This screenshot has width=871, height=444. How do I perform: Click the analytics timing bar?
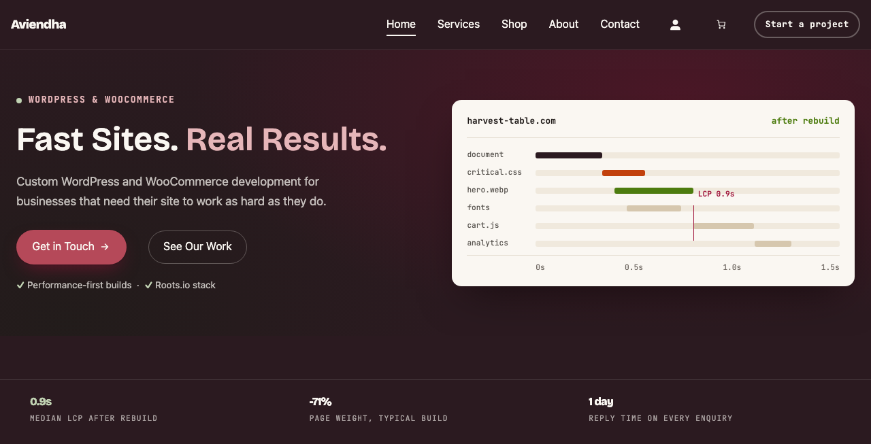tap(773, 243)
